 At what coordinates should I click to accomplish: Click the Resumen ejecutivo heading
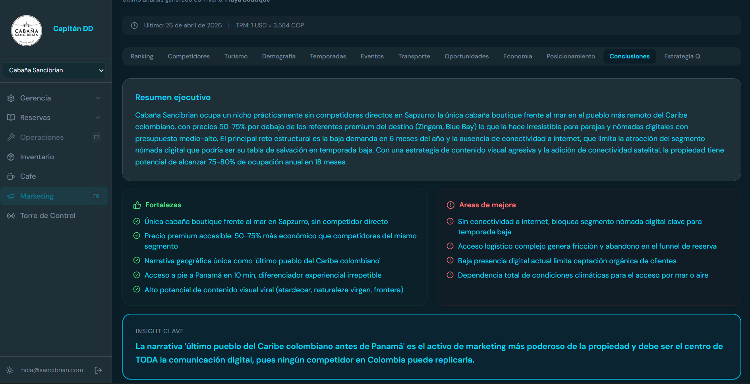click(x=173, y=97)
